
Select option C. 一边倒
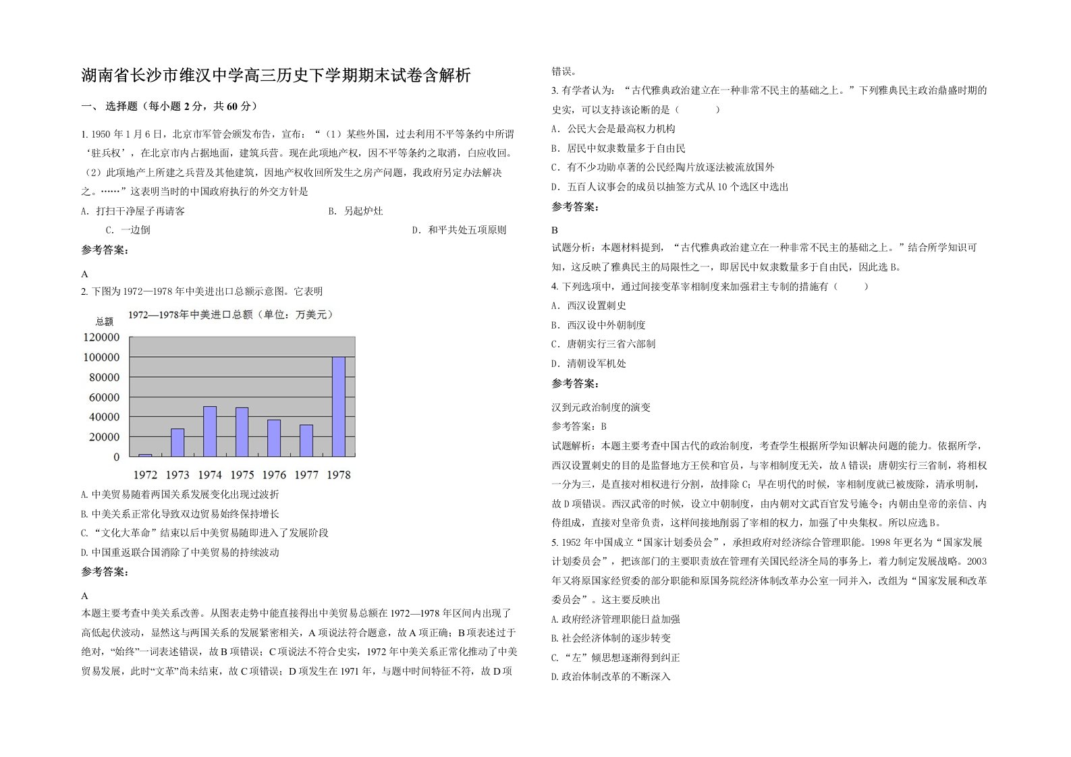click(x=128, y=230)
